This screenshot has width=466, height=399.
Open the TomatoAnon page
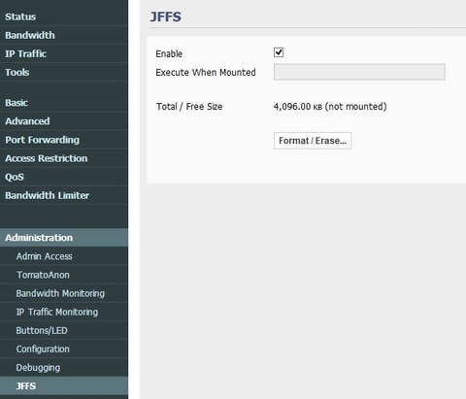(x=64, y=275)
